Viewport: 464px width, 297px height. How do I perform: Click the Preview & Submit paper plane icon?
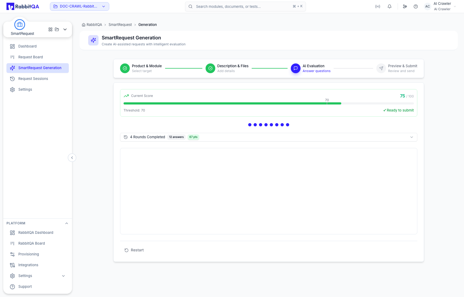(x=381, y=68)
